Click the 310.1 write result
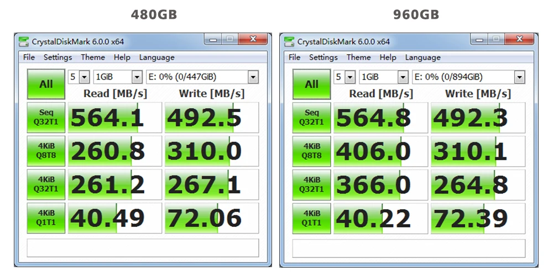The height and width of the screenshot is (276, 553). tap(478, 151)
